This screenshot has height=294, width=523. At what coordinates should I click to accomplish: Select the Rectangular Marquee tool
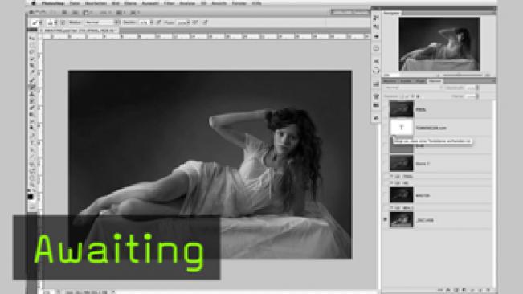click(32, 45)
